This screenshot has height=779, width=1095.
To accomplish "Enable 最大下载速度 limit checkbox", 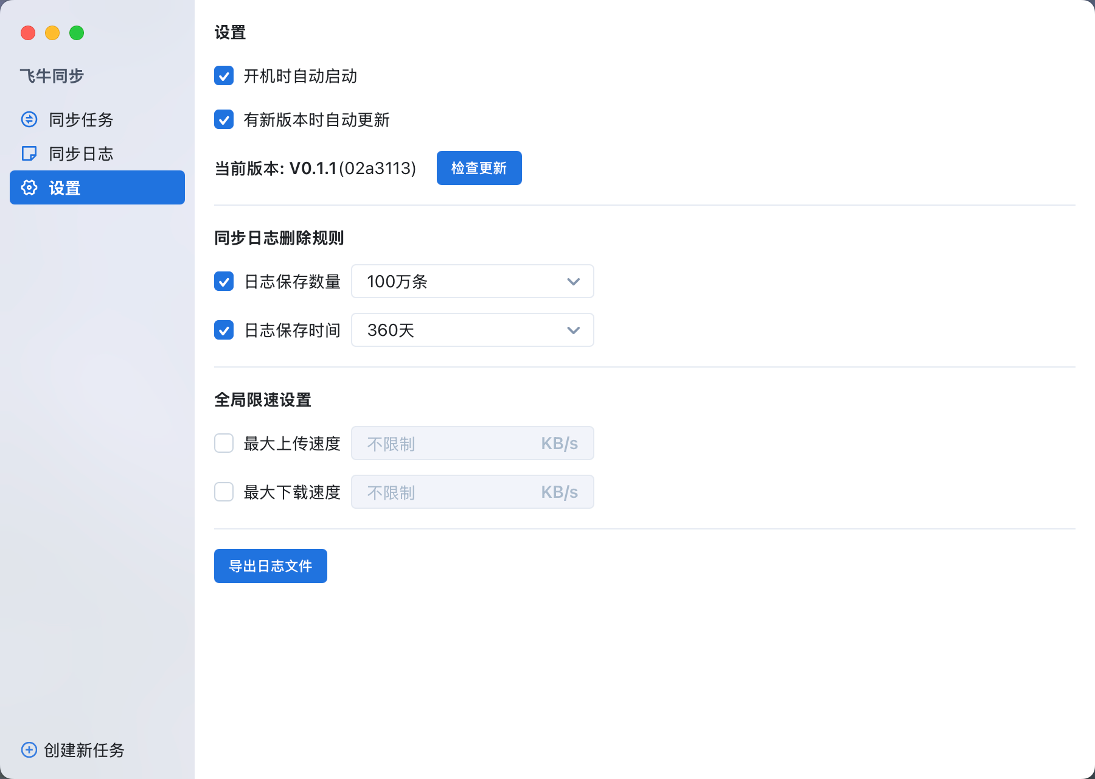I will (x=224, y=492).
